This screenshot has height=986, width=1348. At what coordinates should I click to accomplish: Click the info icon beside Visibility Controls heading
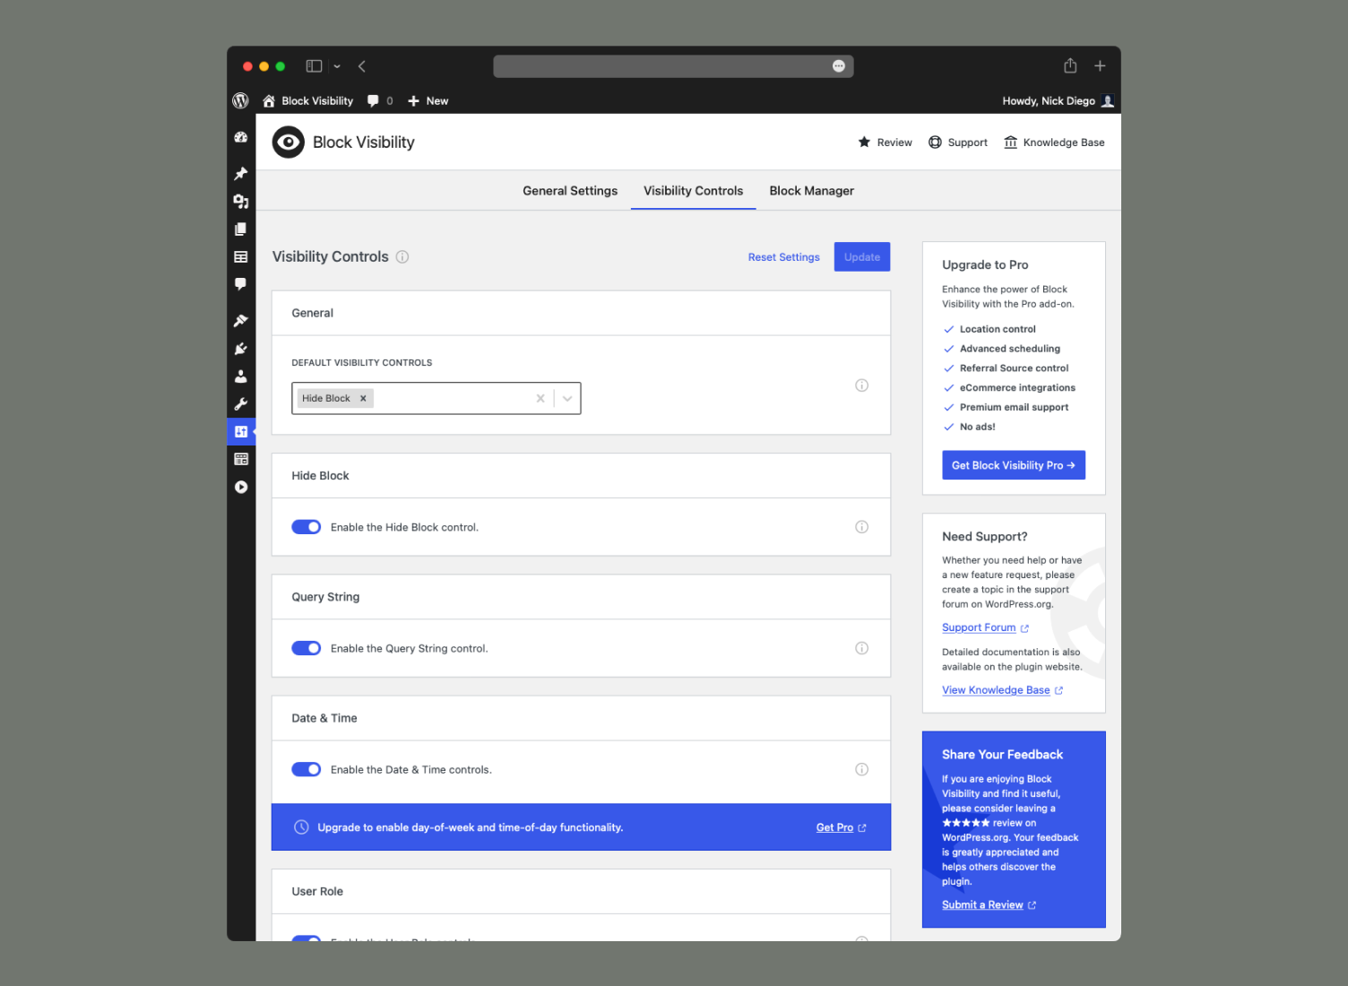point(402,256)
